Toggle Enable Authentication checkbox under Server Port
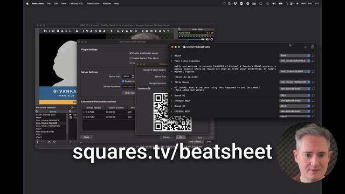 [x=123, y=81]
